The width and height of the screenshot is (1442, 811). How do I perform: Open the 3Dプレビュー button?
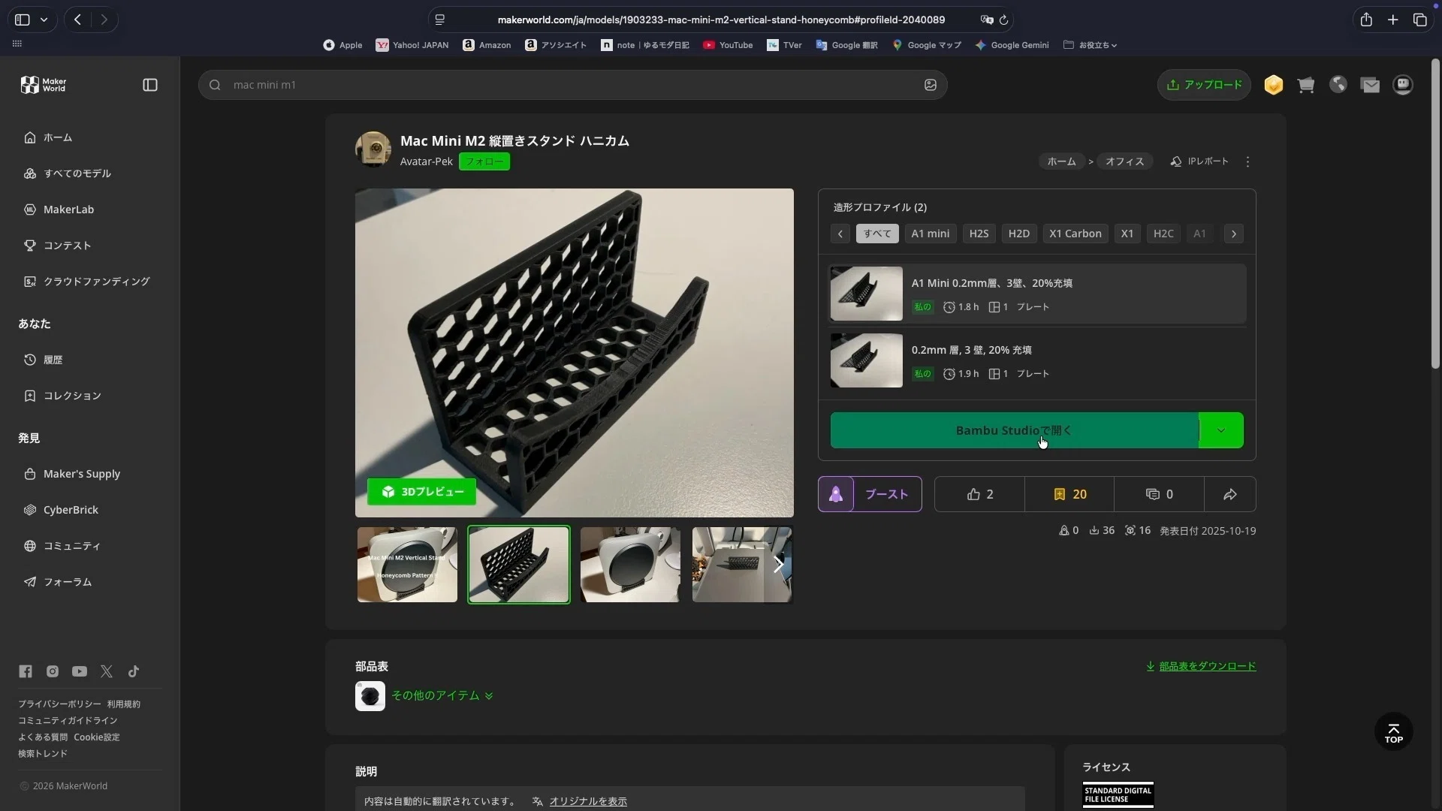(x=421, y=492)
